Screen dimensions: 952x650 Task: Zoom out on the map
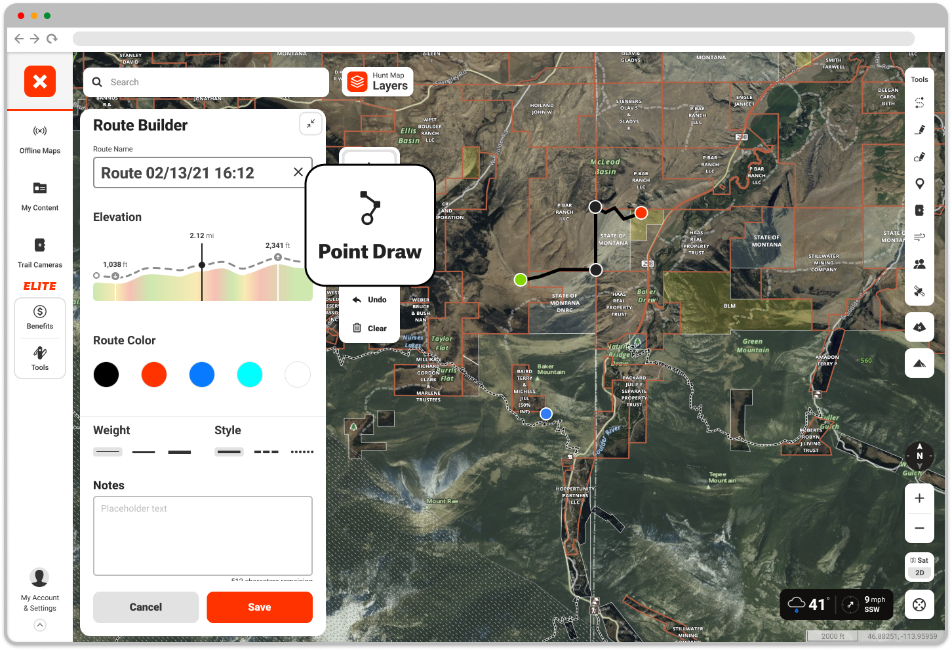point(919,528)
